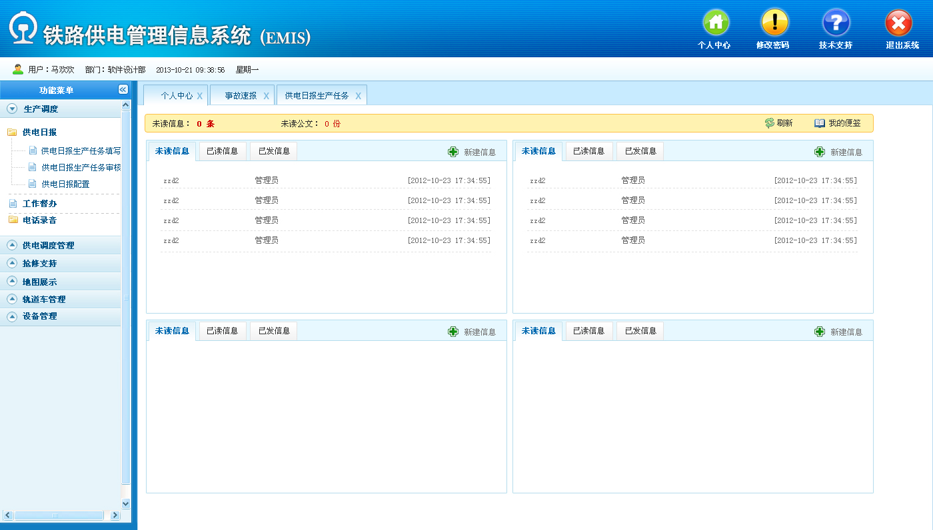Click the 刷新 refresh icon
Screen dimensions: 933x530
[770, 123]
